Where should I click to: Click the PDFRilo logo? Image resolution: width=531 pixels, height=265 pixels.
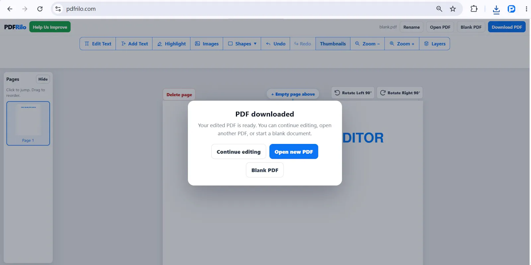coord(15,27)
